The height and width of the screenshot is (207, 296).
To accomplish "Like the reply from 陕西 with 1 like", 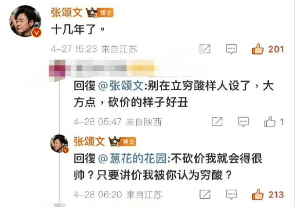I will [270, 122].
